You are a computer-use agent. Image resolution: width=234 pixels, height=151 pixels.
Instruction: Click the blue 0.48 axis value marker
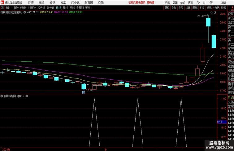point(222,122)
